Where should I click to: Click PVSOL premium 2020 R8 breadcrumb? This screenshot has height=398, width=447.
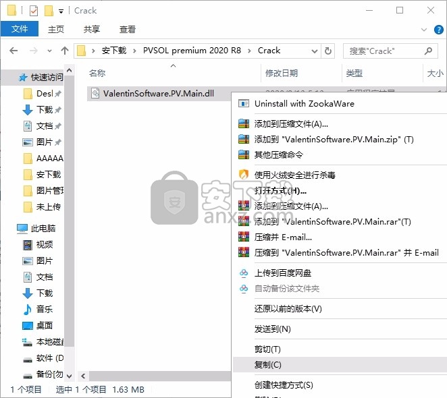pos(192,51)
